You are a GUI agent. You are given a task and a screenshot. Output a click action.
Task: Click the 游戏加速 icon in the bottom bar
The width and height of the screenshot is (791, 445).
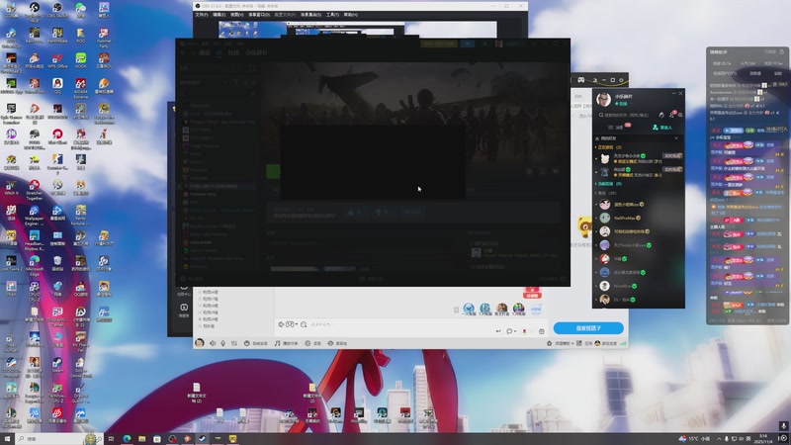point(606,343)
